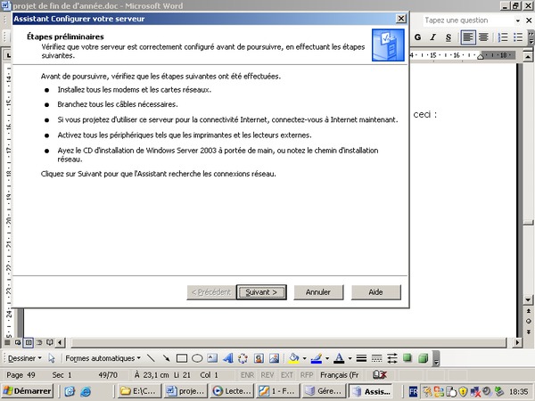Click the horizontal scrollbar left arrow
This screenshot has width=535, height=401.
pos(60,342)
